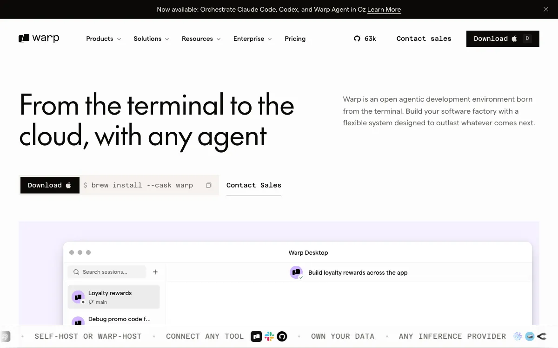The height and width of the screenshot is (348, 558).
Task: Copy the brew install command
Action: 209,185
